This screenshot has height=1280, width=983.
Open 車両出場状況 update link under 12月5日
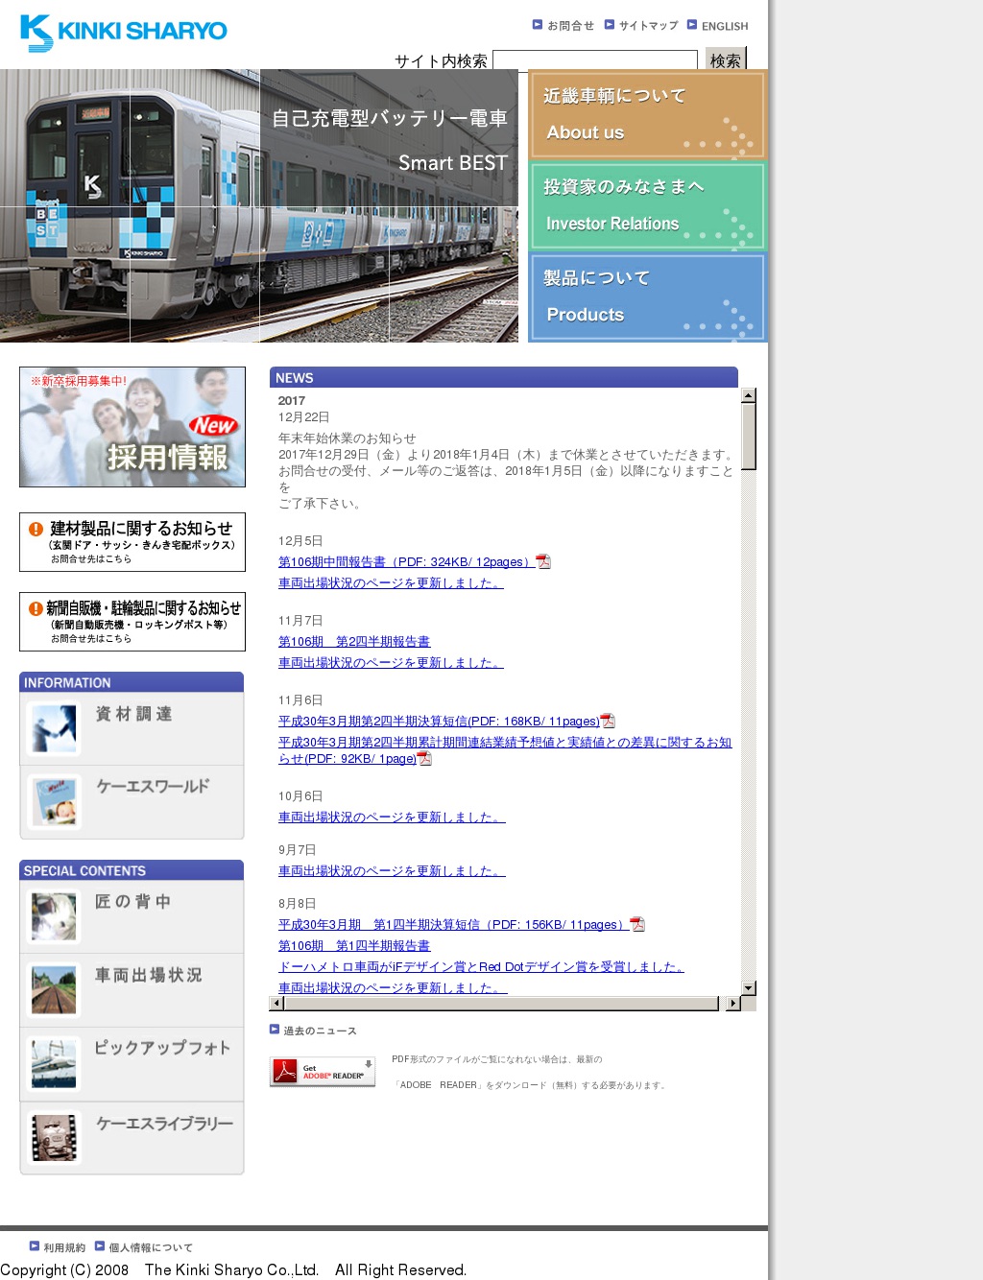click(x=391, y=583)
